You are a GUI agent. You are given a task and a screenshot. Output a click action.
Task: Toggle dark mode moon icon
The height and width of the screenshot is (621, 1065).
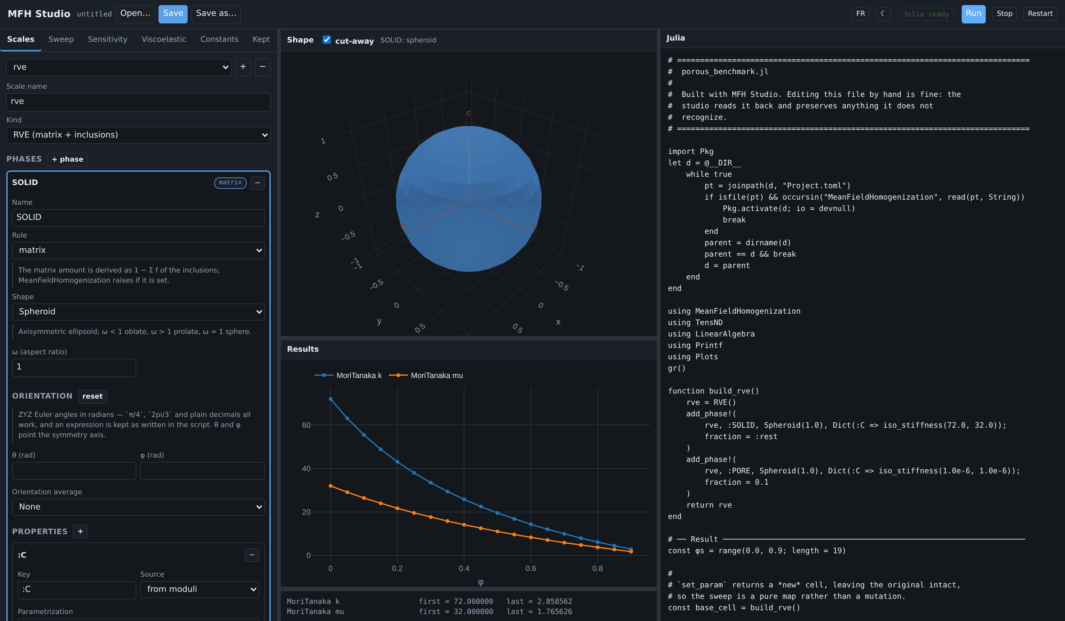883,14
